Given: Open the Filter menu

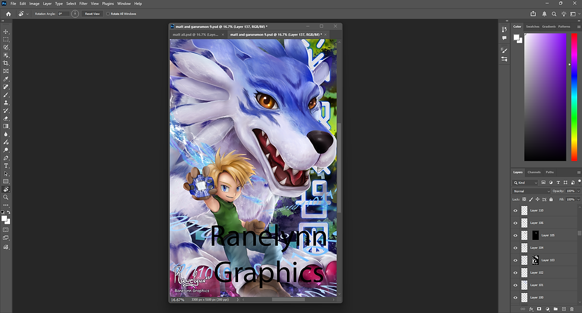Looking at the screenshot, I should (84, 4).
